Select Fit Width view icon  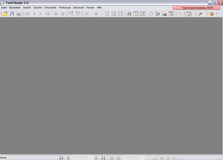coord(121,14)
